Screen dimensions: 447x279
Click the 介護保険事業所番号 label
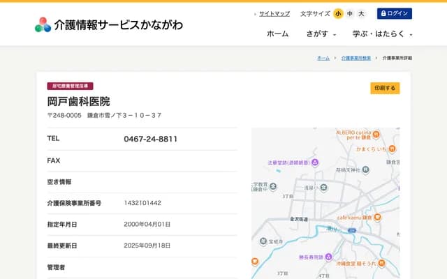pyautogui.click(x=74, y=203)
